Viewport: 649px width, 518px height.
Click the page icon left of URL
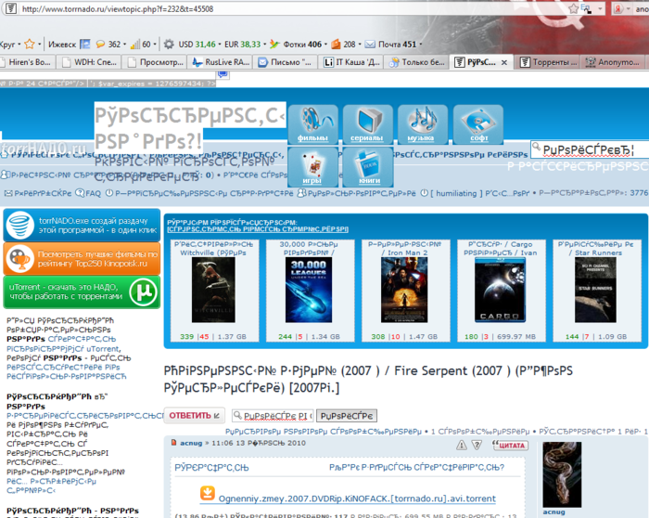[11, 8]
